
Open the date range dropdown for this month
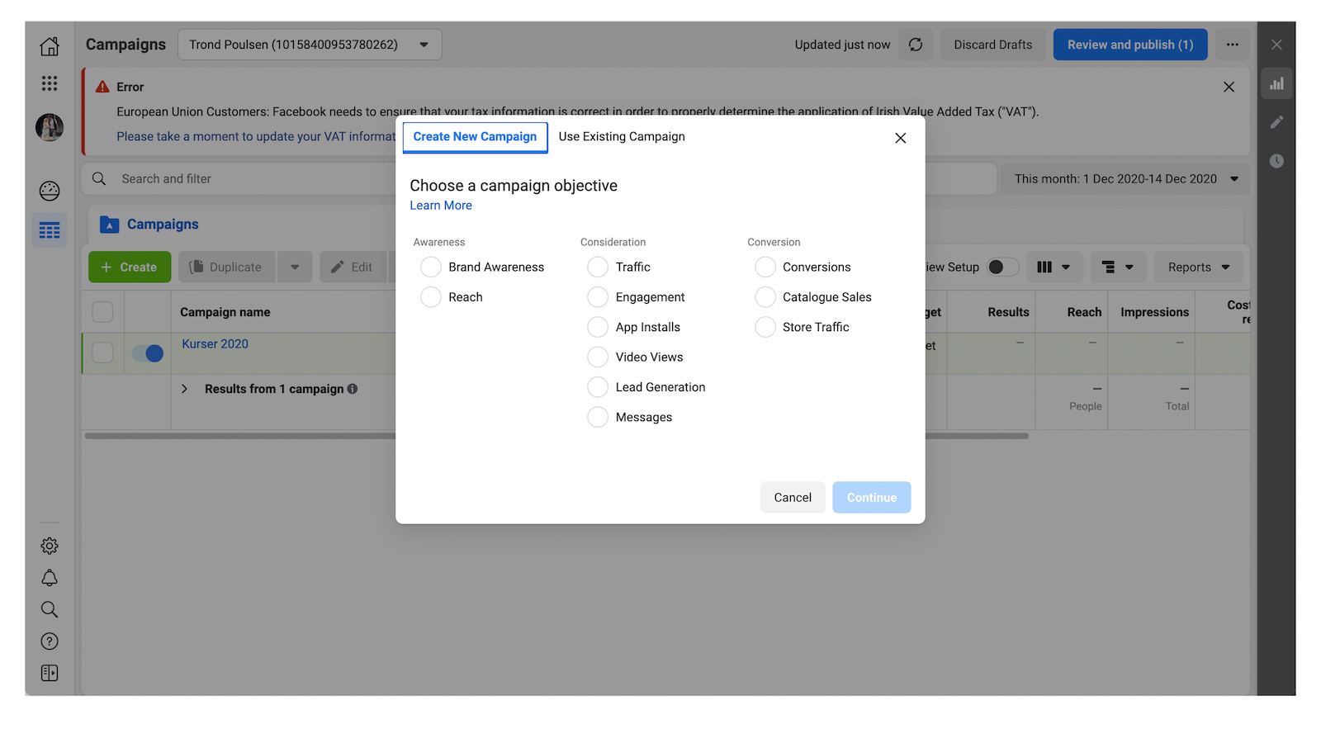[x=1125, y=179]
